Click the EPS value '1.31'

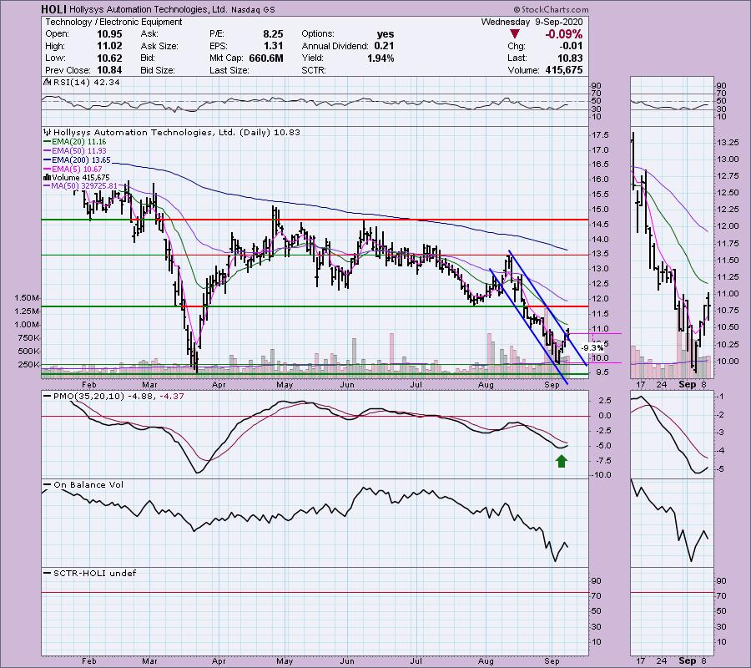pyautogui.click(x=273, y=46)
